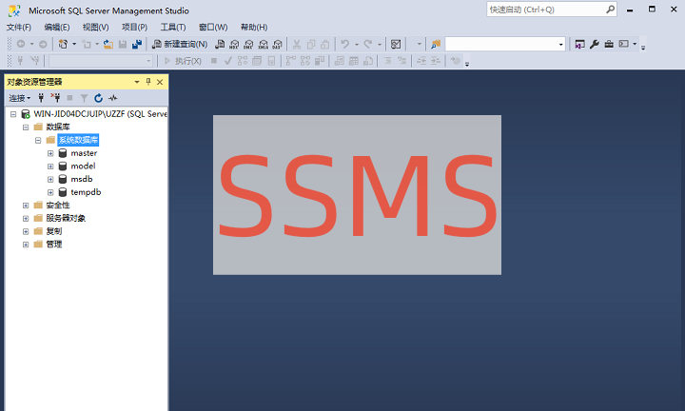Click the Open File folder icon
Screen dimensions: 685x411
[108, 44]
